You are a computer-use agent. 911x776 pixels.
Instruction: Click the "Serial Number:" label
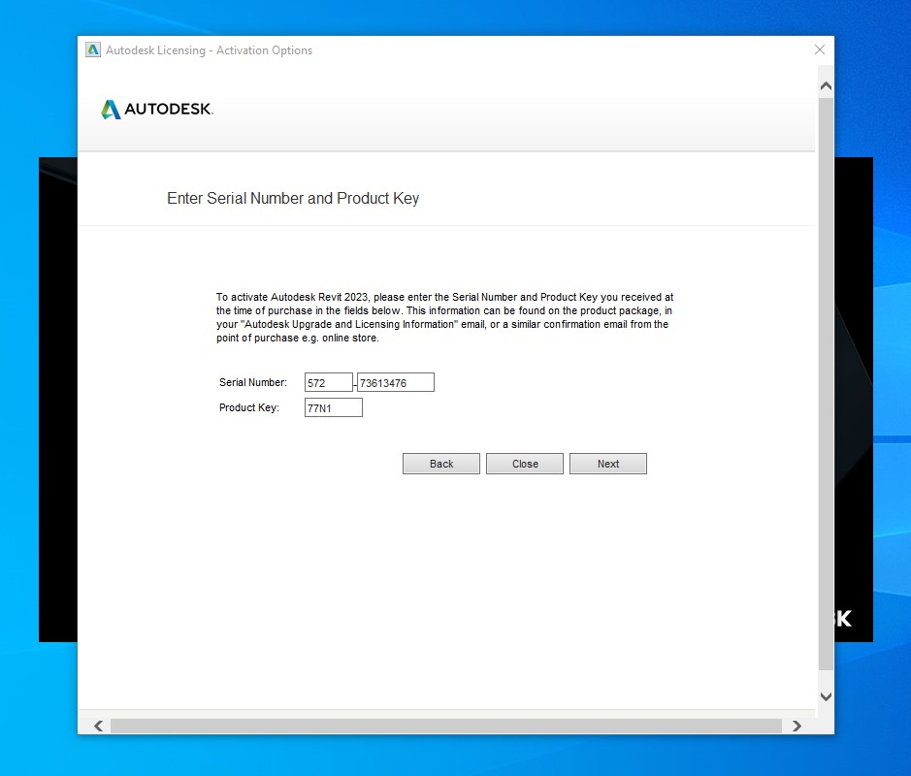coord(253,382)
